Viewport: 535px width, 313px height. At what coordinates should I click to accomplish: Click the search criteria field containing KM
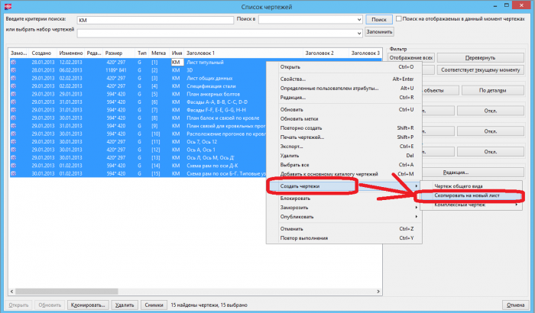155,20
